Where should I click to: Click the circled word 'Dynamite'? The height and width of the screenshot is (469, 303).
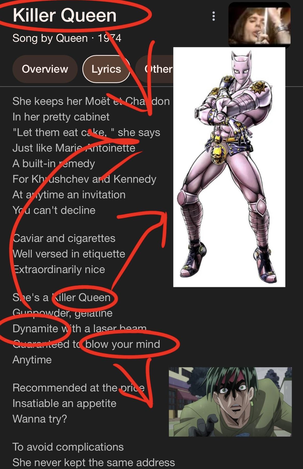[35, 329]
